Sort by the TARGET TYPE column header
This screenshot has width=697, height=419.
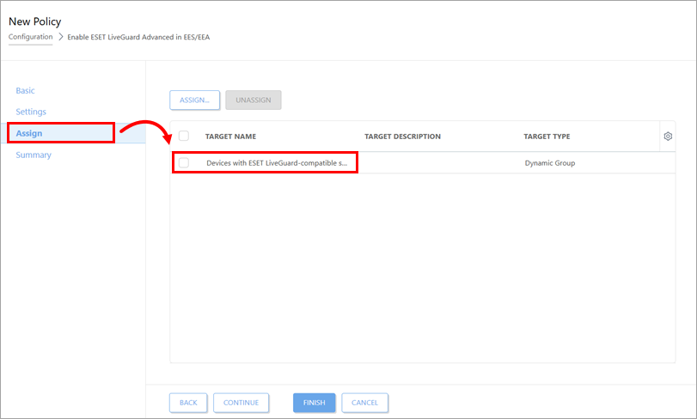547,137
